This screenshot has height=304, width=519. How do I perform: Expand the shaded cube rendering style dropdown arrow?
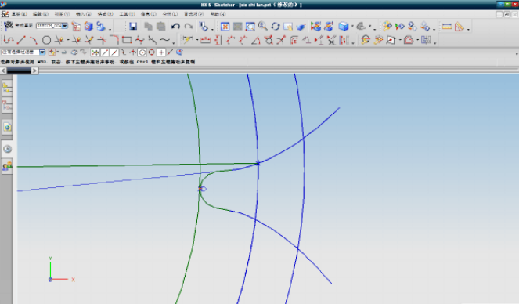[352, 26]
